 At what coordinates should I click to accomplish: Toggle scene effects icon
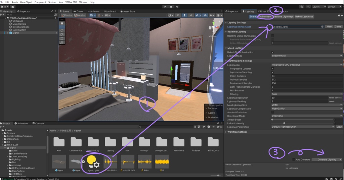[197, 15]
